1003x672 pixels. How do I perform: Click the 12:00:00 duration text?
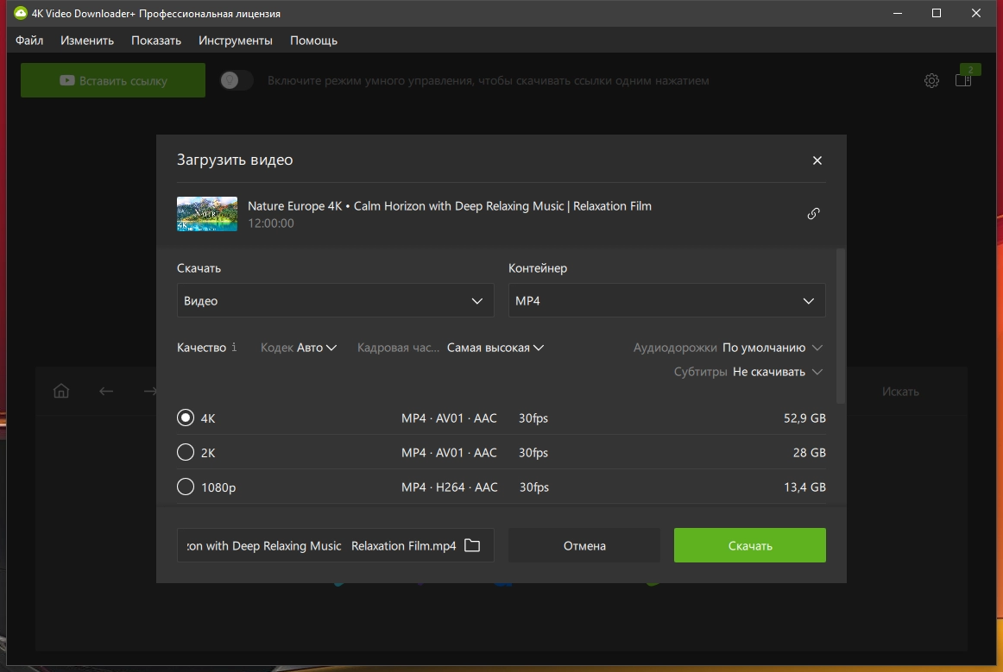[x=271, y=223]
